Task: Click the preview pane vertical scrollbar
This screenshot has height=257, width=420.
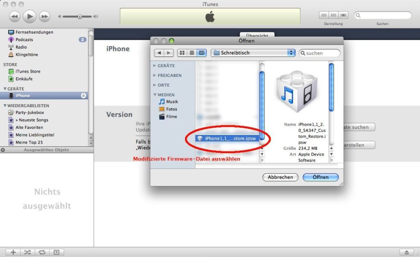Action: (331, 87)
